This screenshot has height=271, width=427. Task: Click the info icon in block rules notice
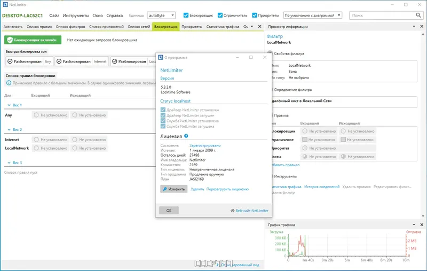coord(9,83)
